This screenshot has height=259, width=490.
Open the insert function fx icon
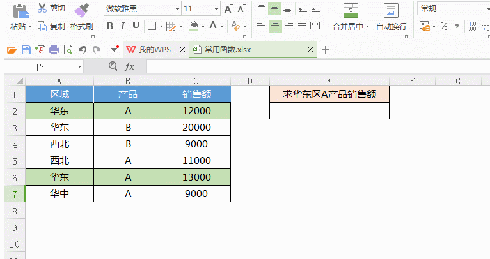[x=130, y=66]
